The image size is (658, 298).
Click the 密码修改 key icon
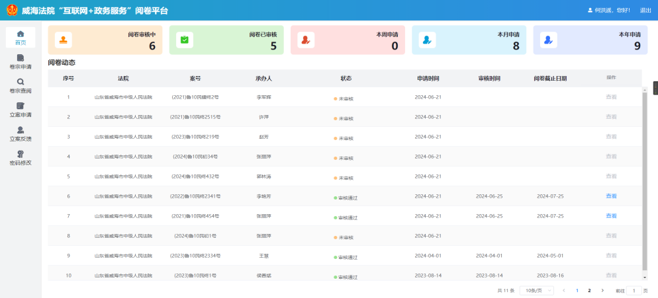point(21,154)
